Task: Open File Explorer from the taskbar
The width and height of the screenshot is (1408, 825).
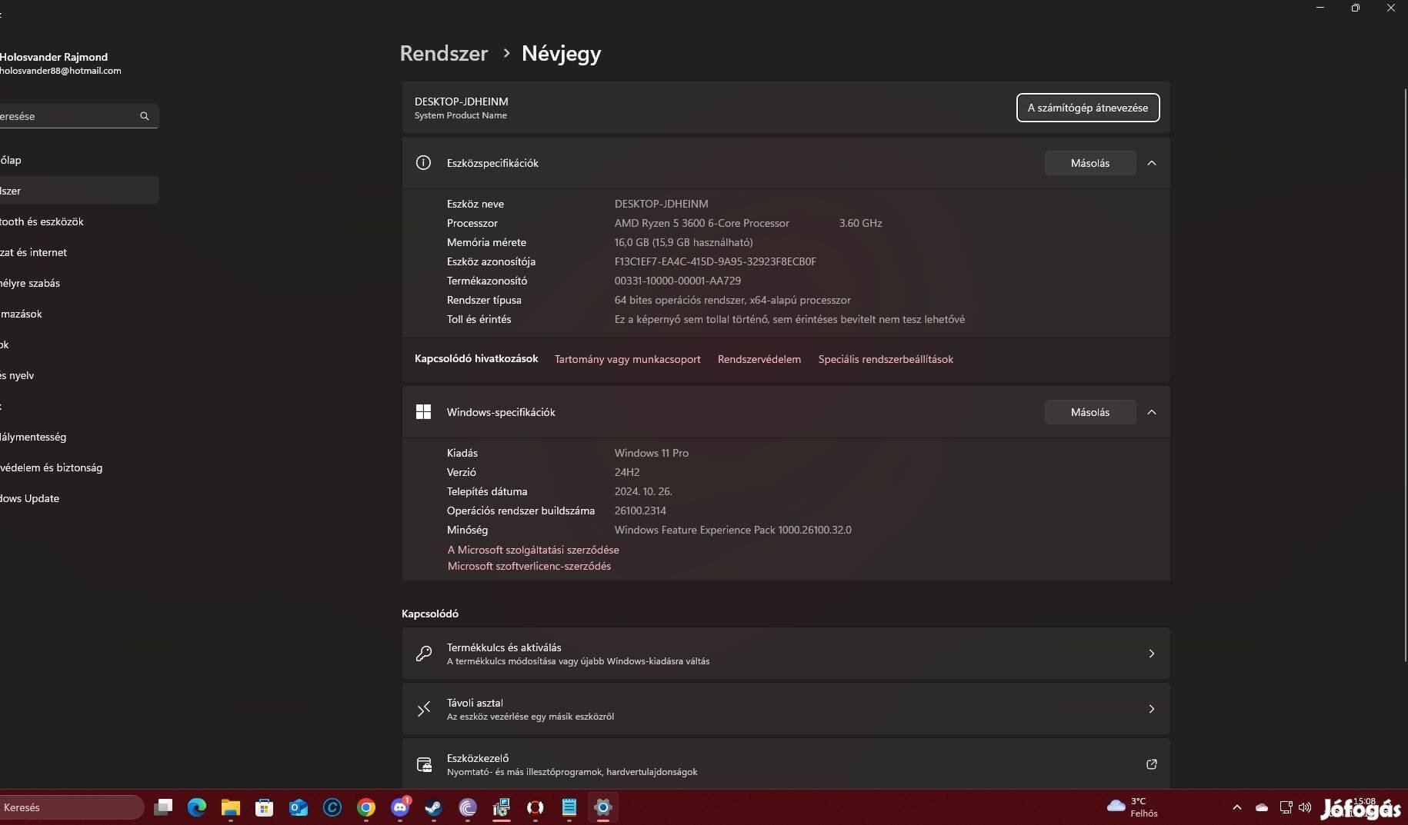Action: (231, 807)
